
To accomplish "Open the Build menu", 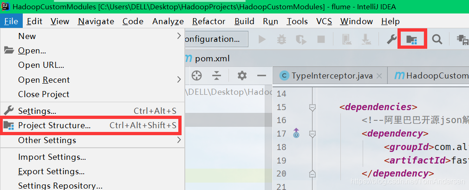I will (x=244, y=21).
